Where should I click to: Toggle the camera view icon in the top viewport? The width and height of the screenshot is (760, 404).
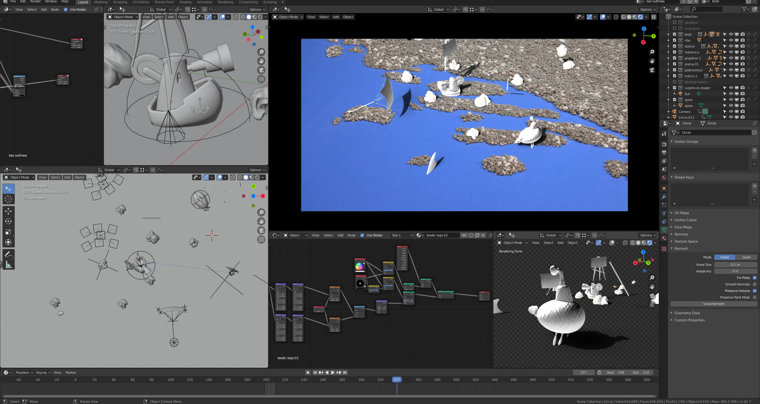tap(261, 70)
